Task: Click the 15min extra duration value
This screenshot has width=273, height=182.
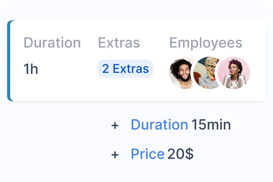Action: pos(211,125)
